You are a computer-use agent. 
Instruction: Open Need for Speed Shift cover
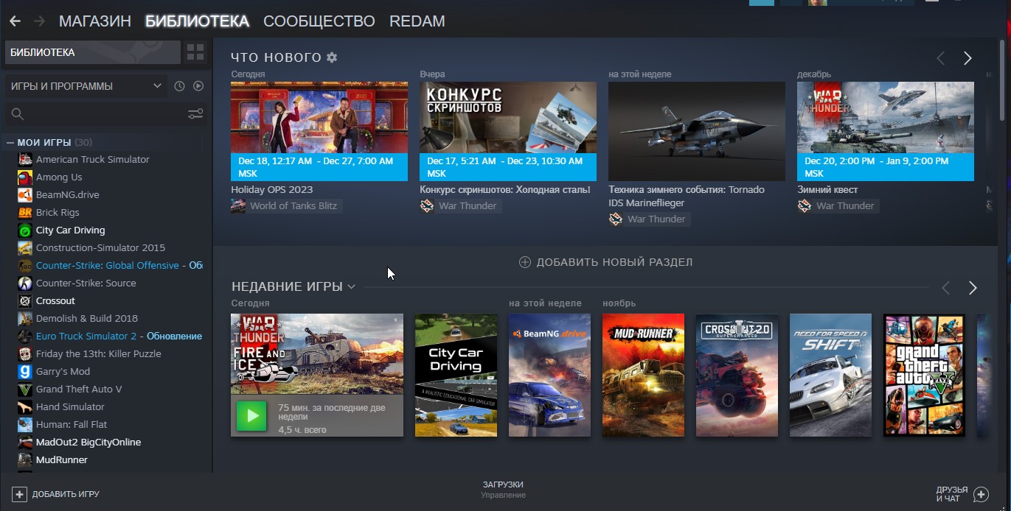pos(830,375)
